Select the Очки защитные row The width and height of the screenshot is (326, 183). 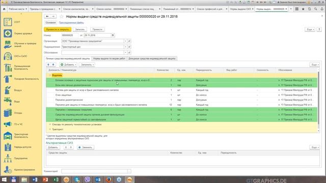coord(182,95)
